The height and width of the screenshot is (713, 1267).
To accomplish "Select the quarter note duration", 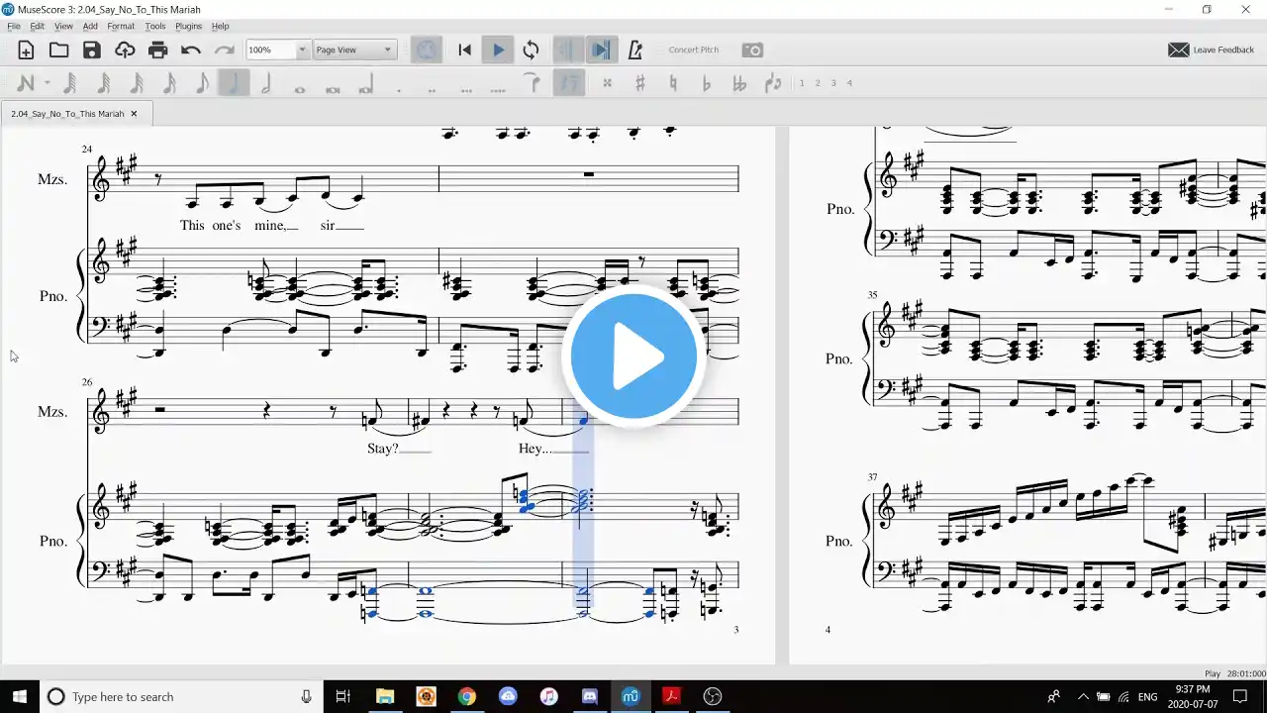I will pyautogui.click(x=234, y=83).
